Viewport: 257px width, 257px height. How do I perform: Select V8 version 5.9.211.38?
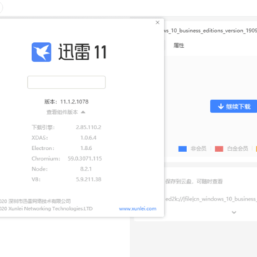tap(89, 179)
